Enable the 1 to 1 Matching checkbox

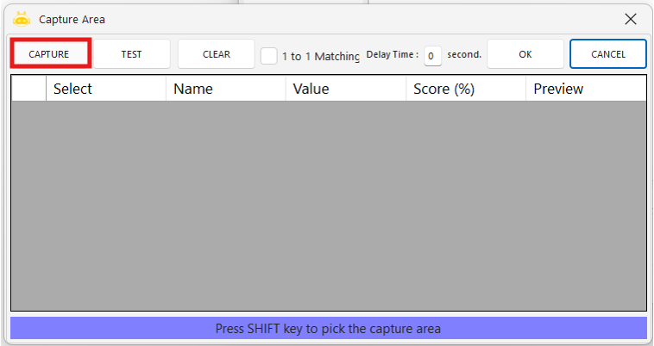tap(269, 55)
